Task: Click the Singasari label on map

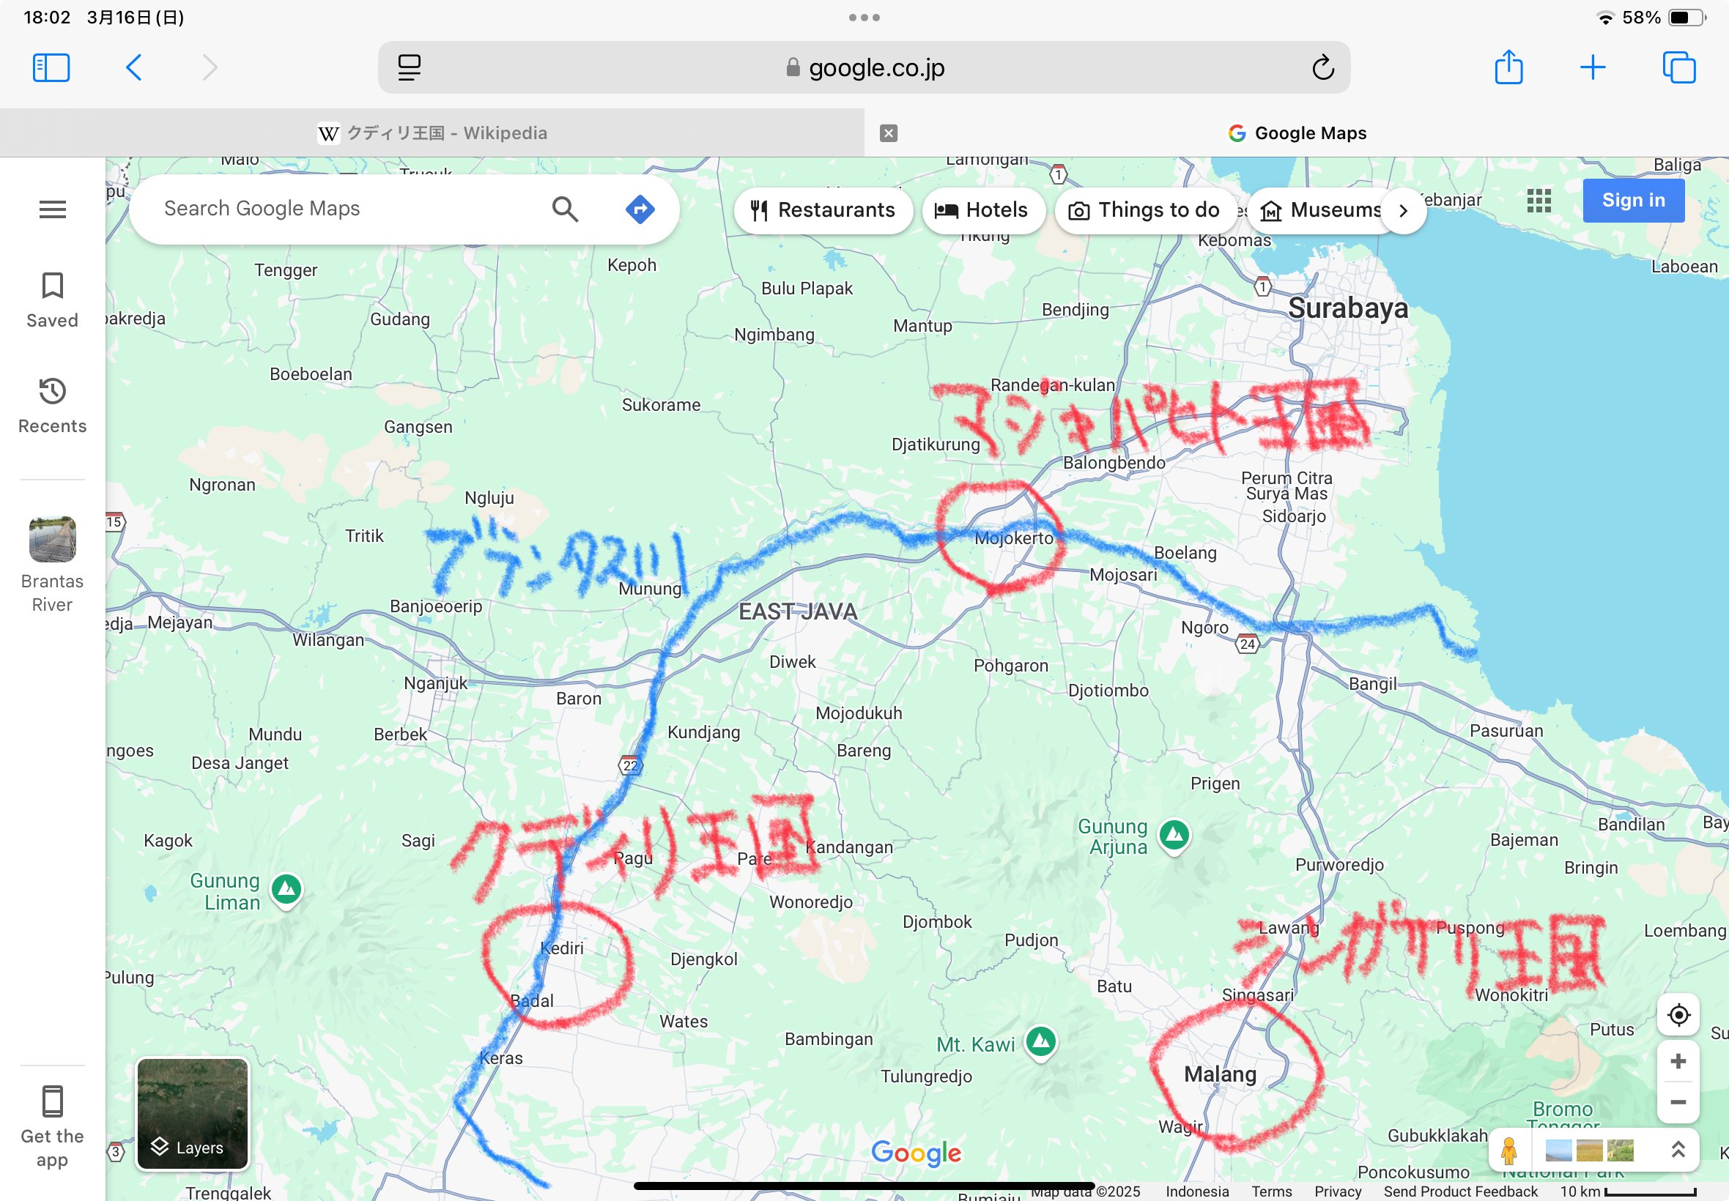Action: pyautogui.click(x=1258, y=994)
